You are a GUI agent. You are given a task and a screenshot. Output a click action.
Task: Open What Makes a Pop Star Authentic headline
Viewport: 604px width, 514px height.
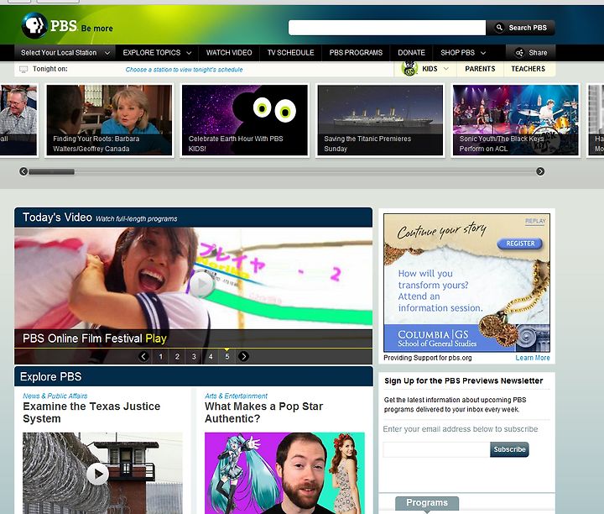click(x=264, y=412)
